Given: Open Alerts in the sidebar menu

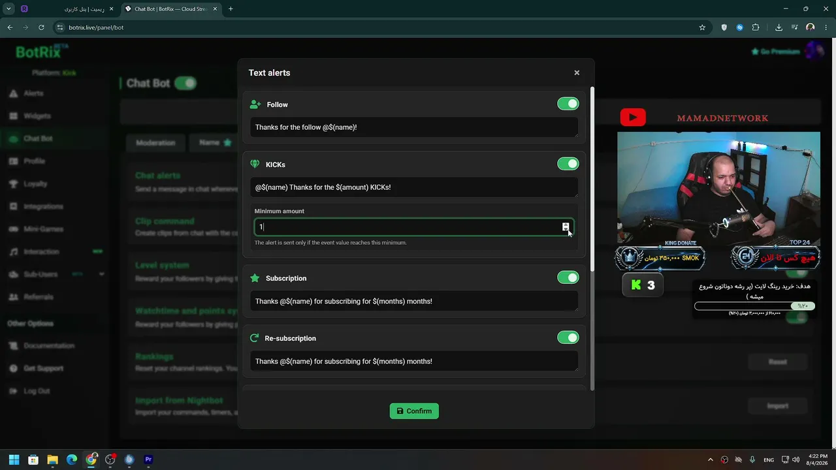Looking at the screenshot, I should (33, 93).
